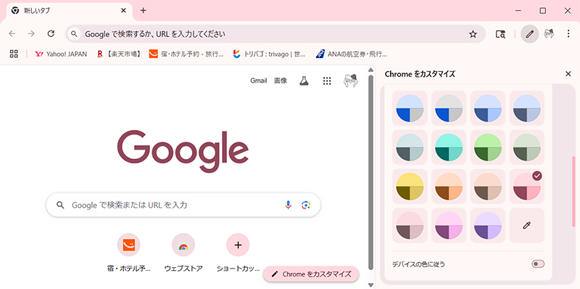Open the 宿・ホテル予約 bookmark in bar

186,54
